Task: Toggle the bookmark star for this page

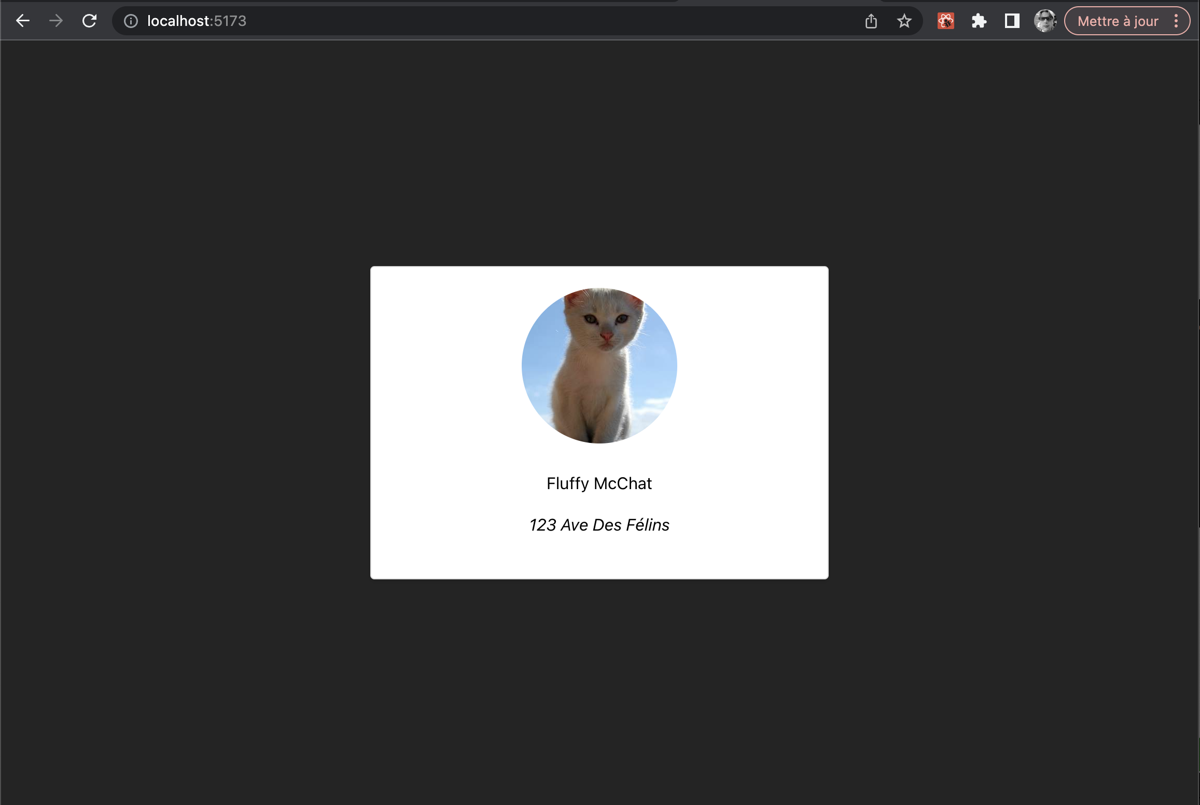Action: 904,21
